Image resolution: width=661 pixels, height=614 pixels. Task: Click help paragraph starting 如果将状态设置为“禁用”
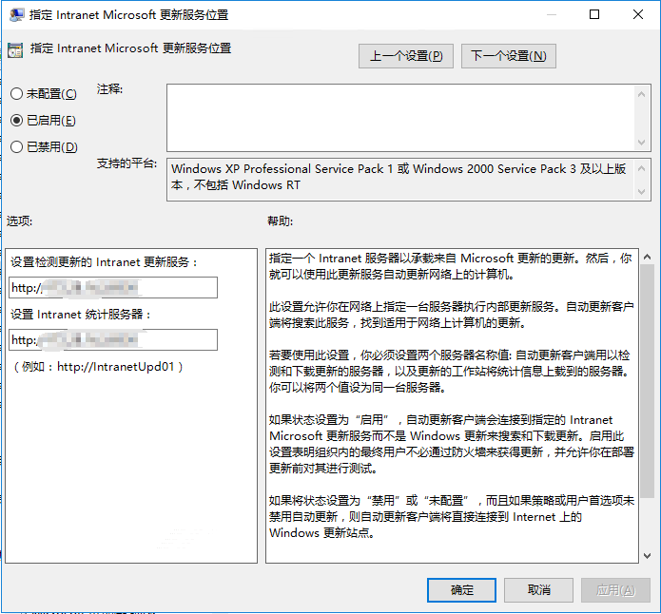coord(452,517)
